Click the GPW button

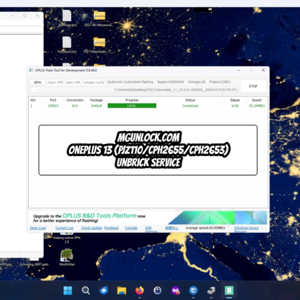click(38, 82)
